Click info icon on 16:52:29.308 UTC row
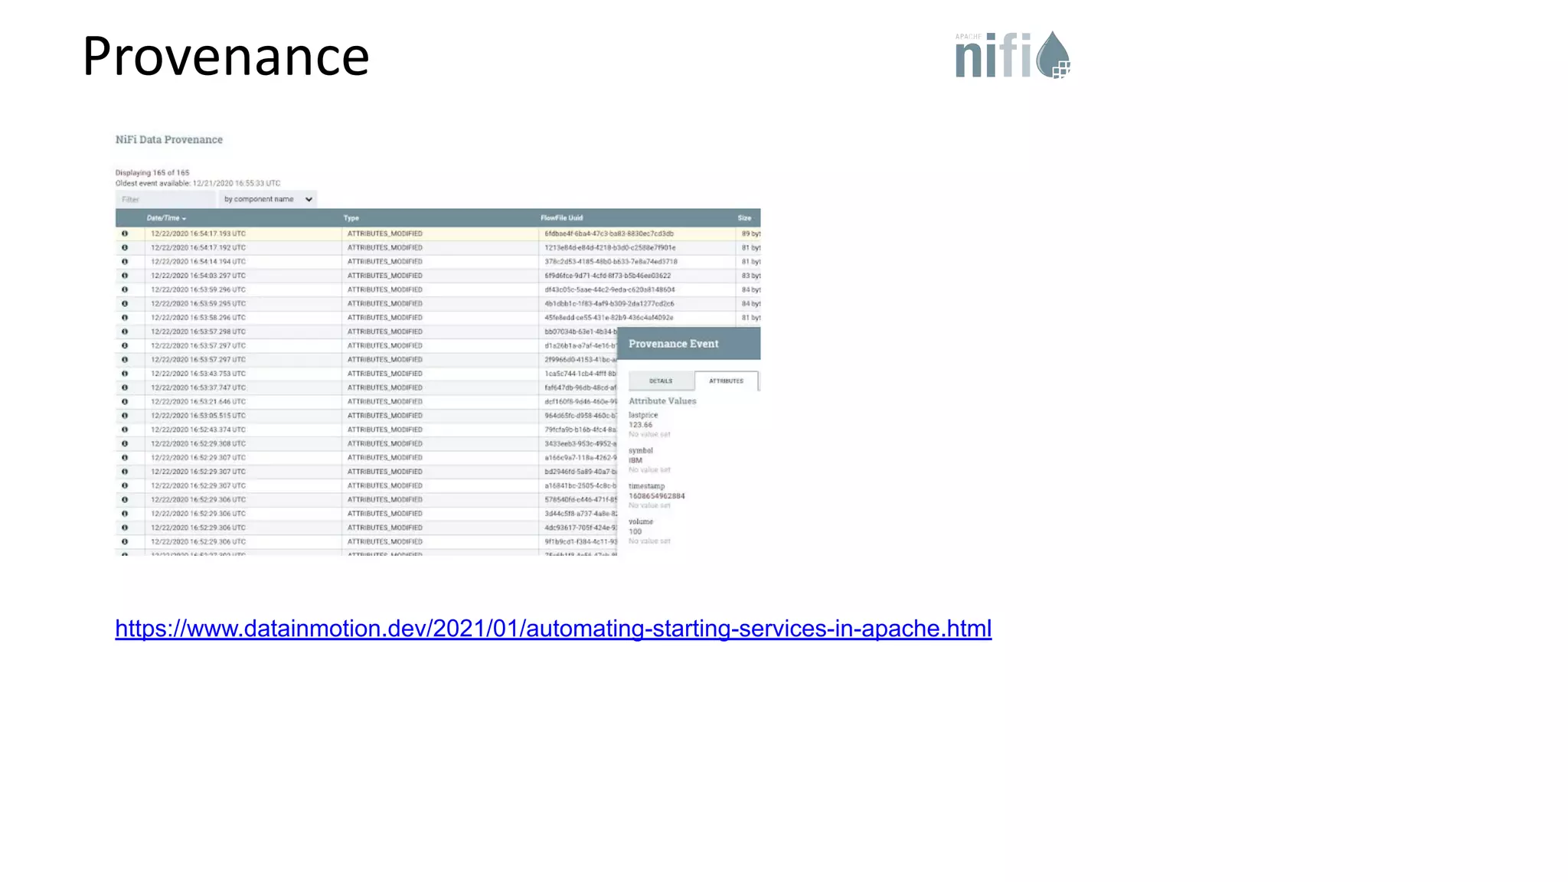The image size is (1568, 882). (x=125, y=443)
